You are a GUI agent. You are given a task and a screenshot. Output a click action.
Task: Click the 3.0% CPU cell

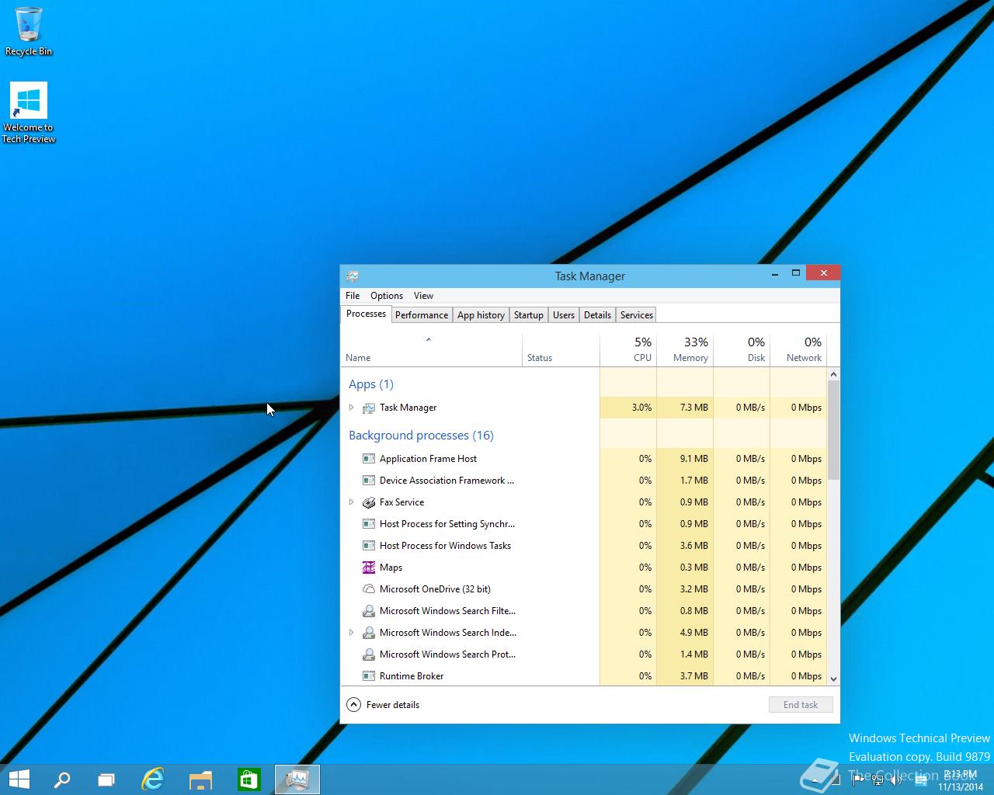[628, 408]
